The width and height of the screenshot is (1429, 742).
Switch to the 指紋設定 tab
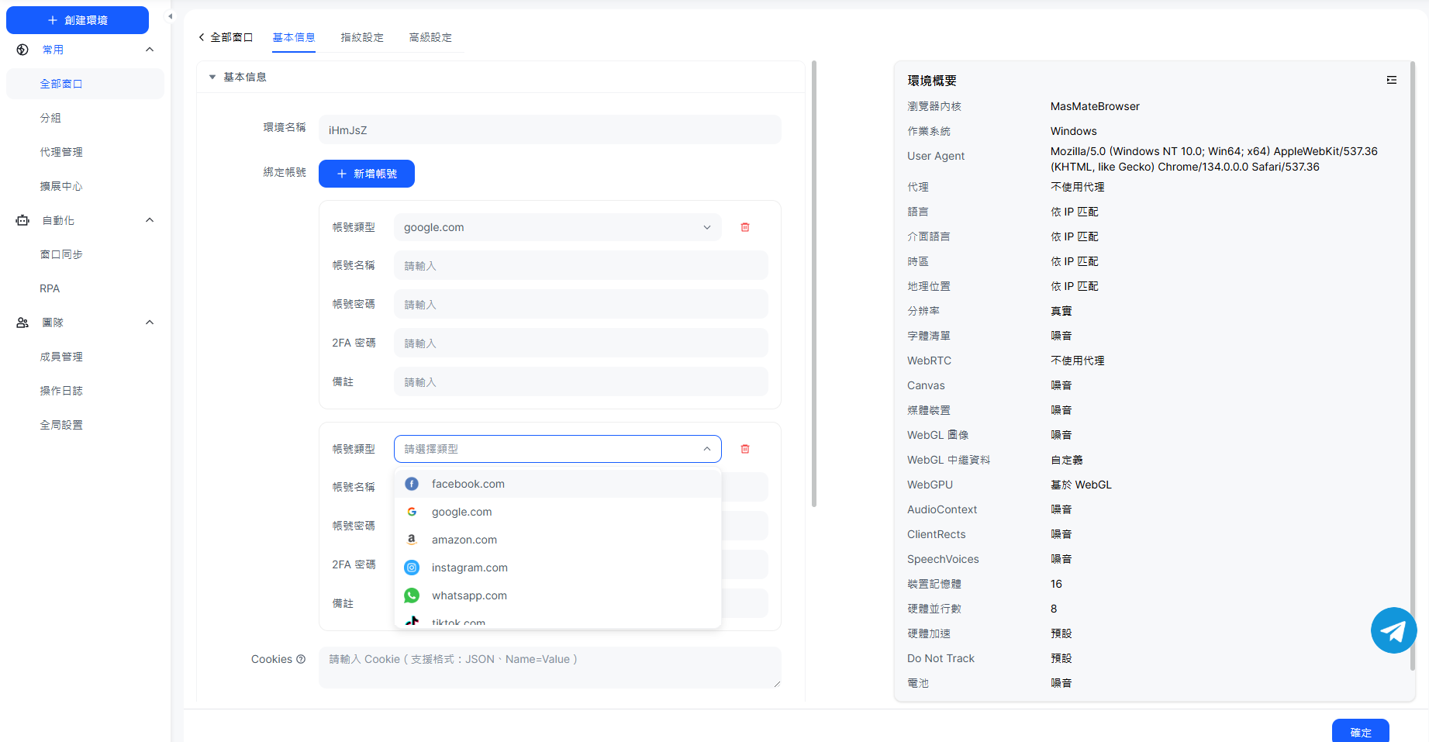click(x=362, y=37)
